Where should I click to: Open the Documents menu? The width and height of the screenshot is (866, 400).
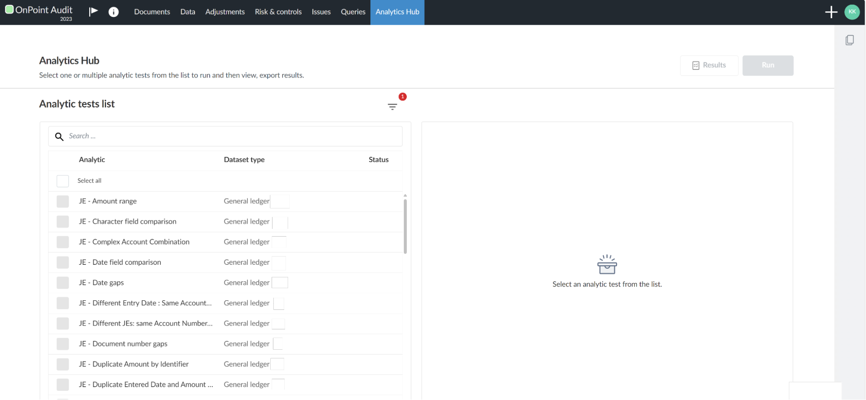pos(152,12)
